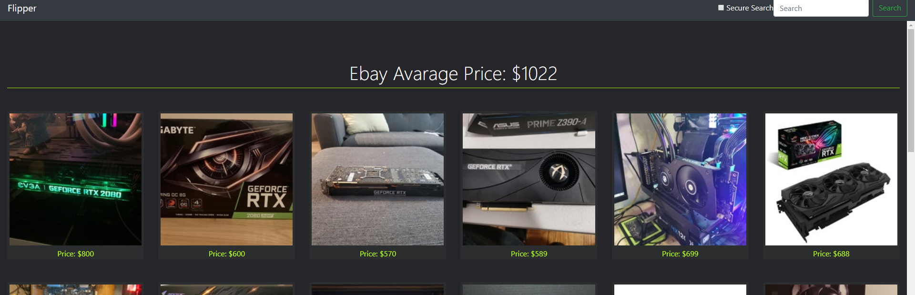Click the Price: $699 label
This screenshot has width=915, height=295.
pyautogui.click(x=680, y=254)
